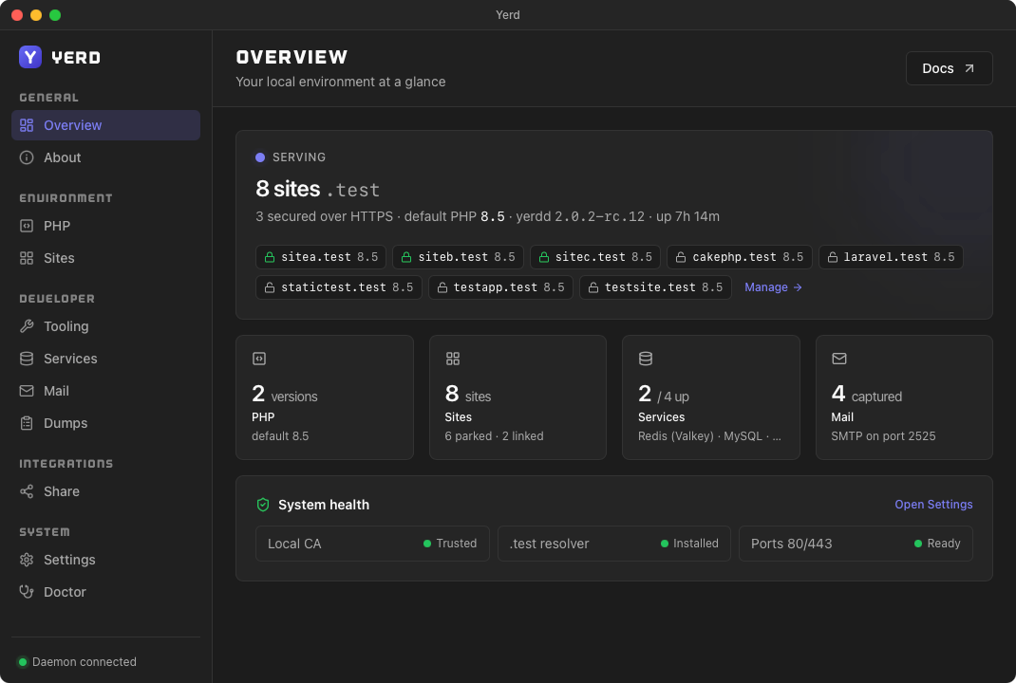Open the Dumps page
The image size is (1016, 683).
tap(105, 423)
